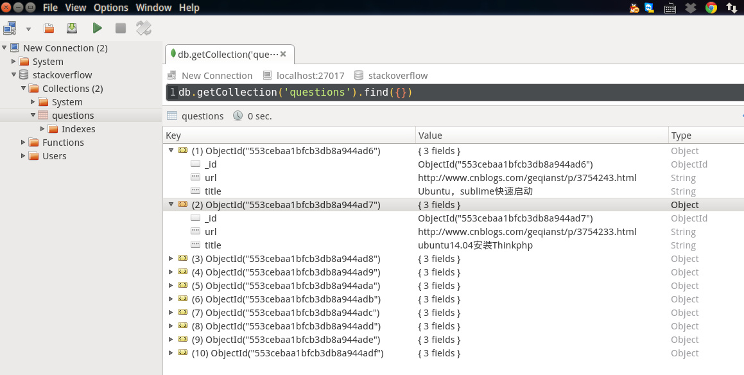Run query with the green Execute button

[x=98, y=28]
